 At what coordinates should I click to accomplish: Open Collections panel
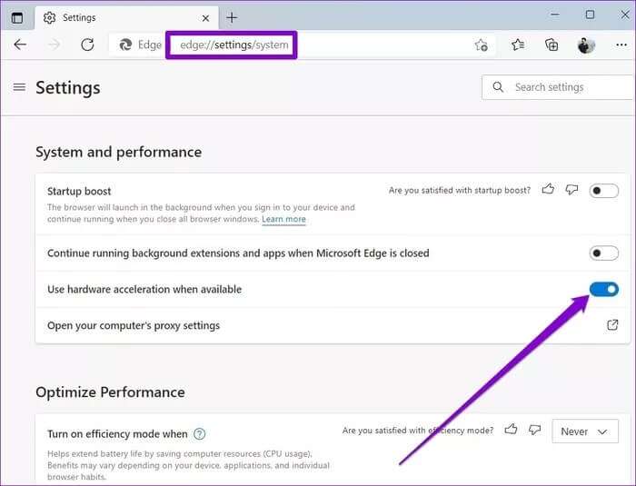pyautogui.click(x=552, y=45)
